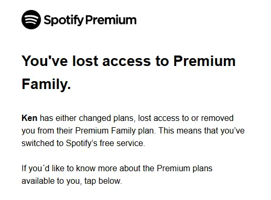
Task: Click the tap below text
Action: click(x=103, y=181)
